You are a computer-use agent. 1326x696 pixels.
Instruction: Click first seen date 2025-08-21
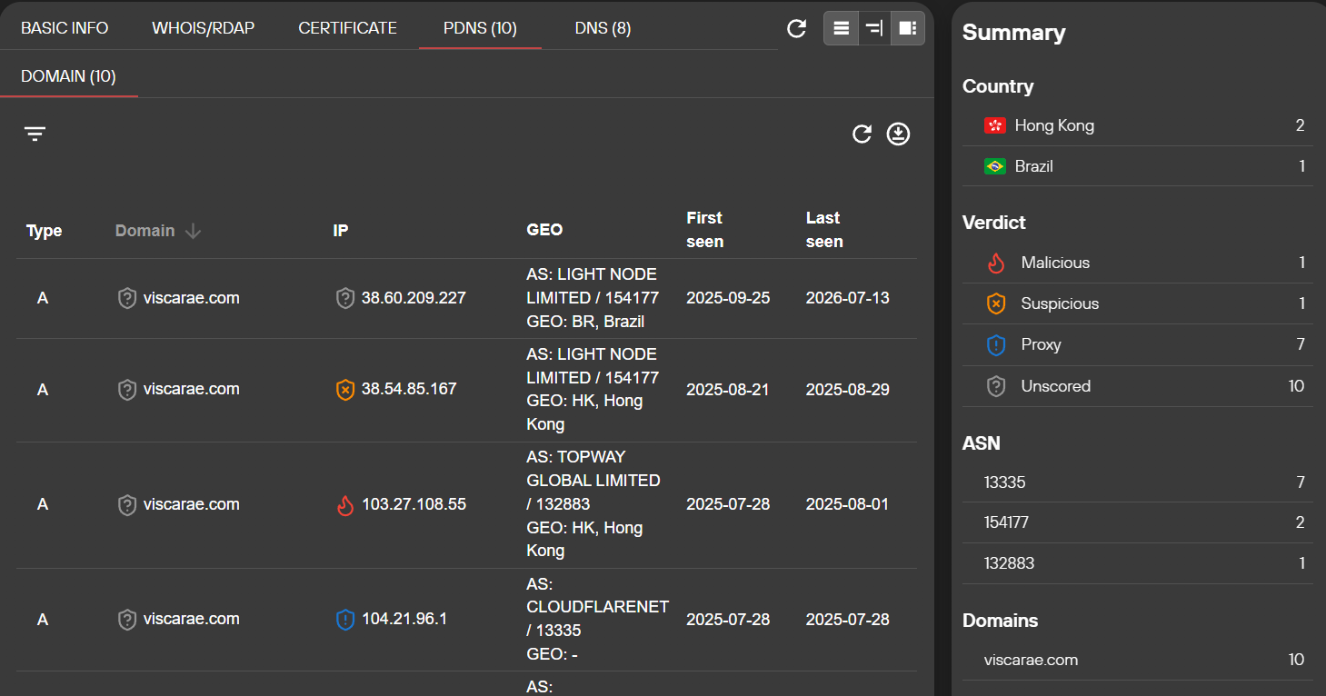pos(728,390)
